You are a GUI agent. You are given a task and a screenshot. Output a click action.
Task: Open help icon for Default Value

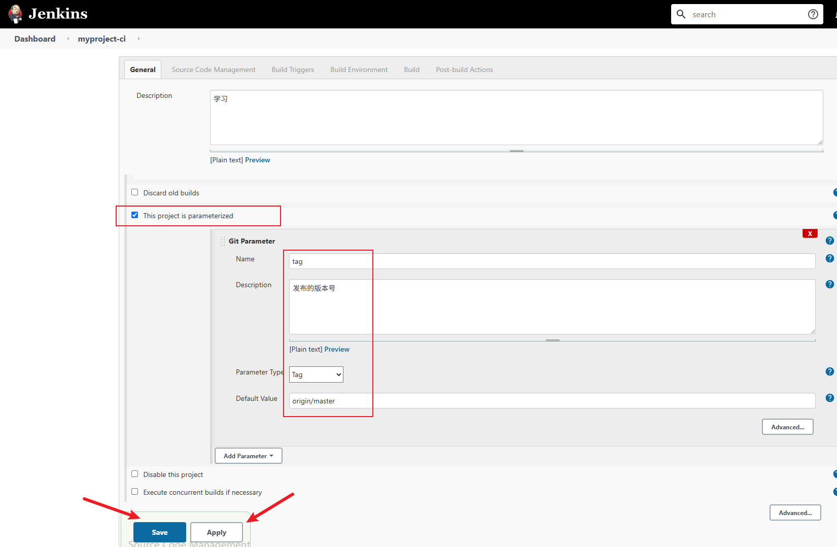pos(830,398)
